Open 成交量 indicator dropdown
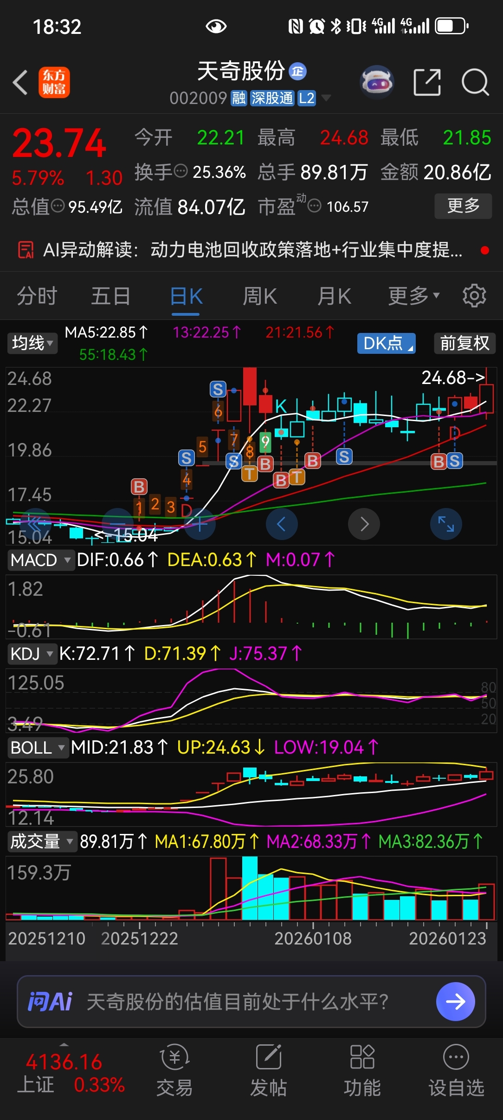503x1120 pixels. (42, 841)
